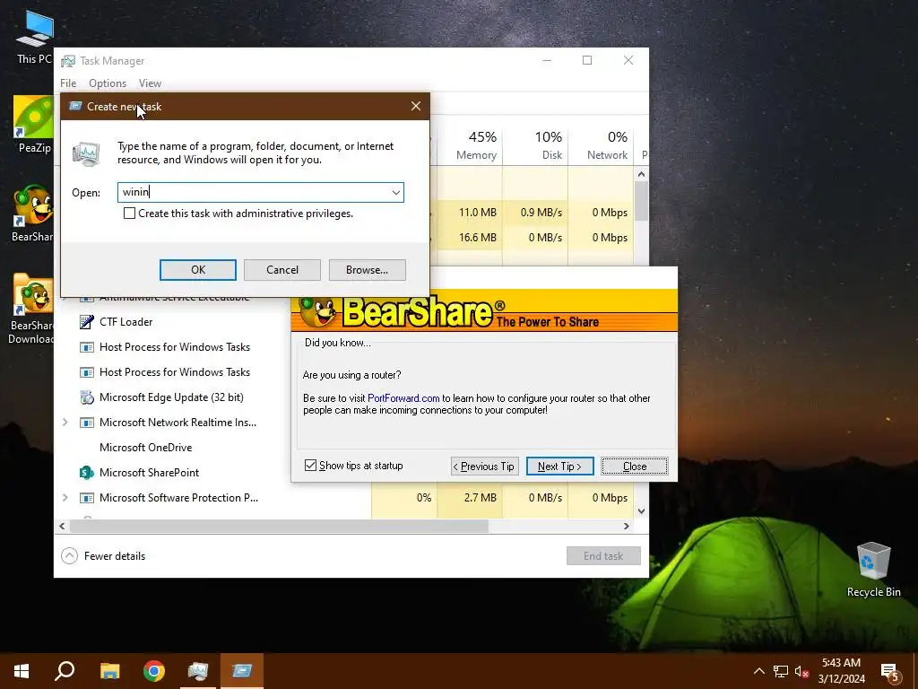Click the Microsoft Software Protection process icon
This screenshot has width=918, height=689.
tap(87, 497)
